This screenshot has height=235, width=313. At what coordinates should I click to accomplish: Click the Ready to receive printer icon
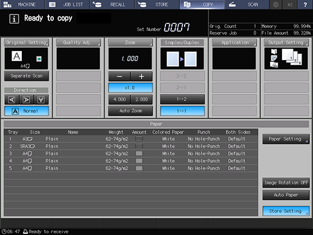pos(25,231)
